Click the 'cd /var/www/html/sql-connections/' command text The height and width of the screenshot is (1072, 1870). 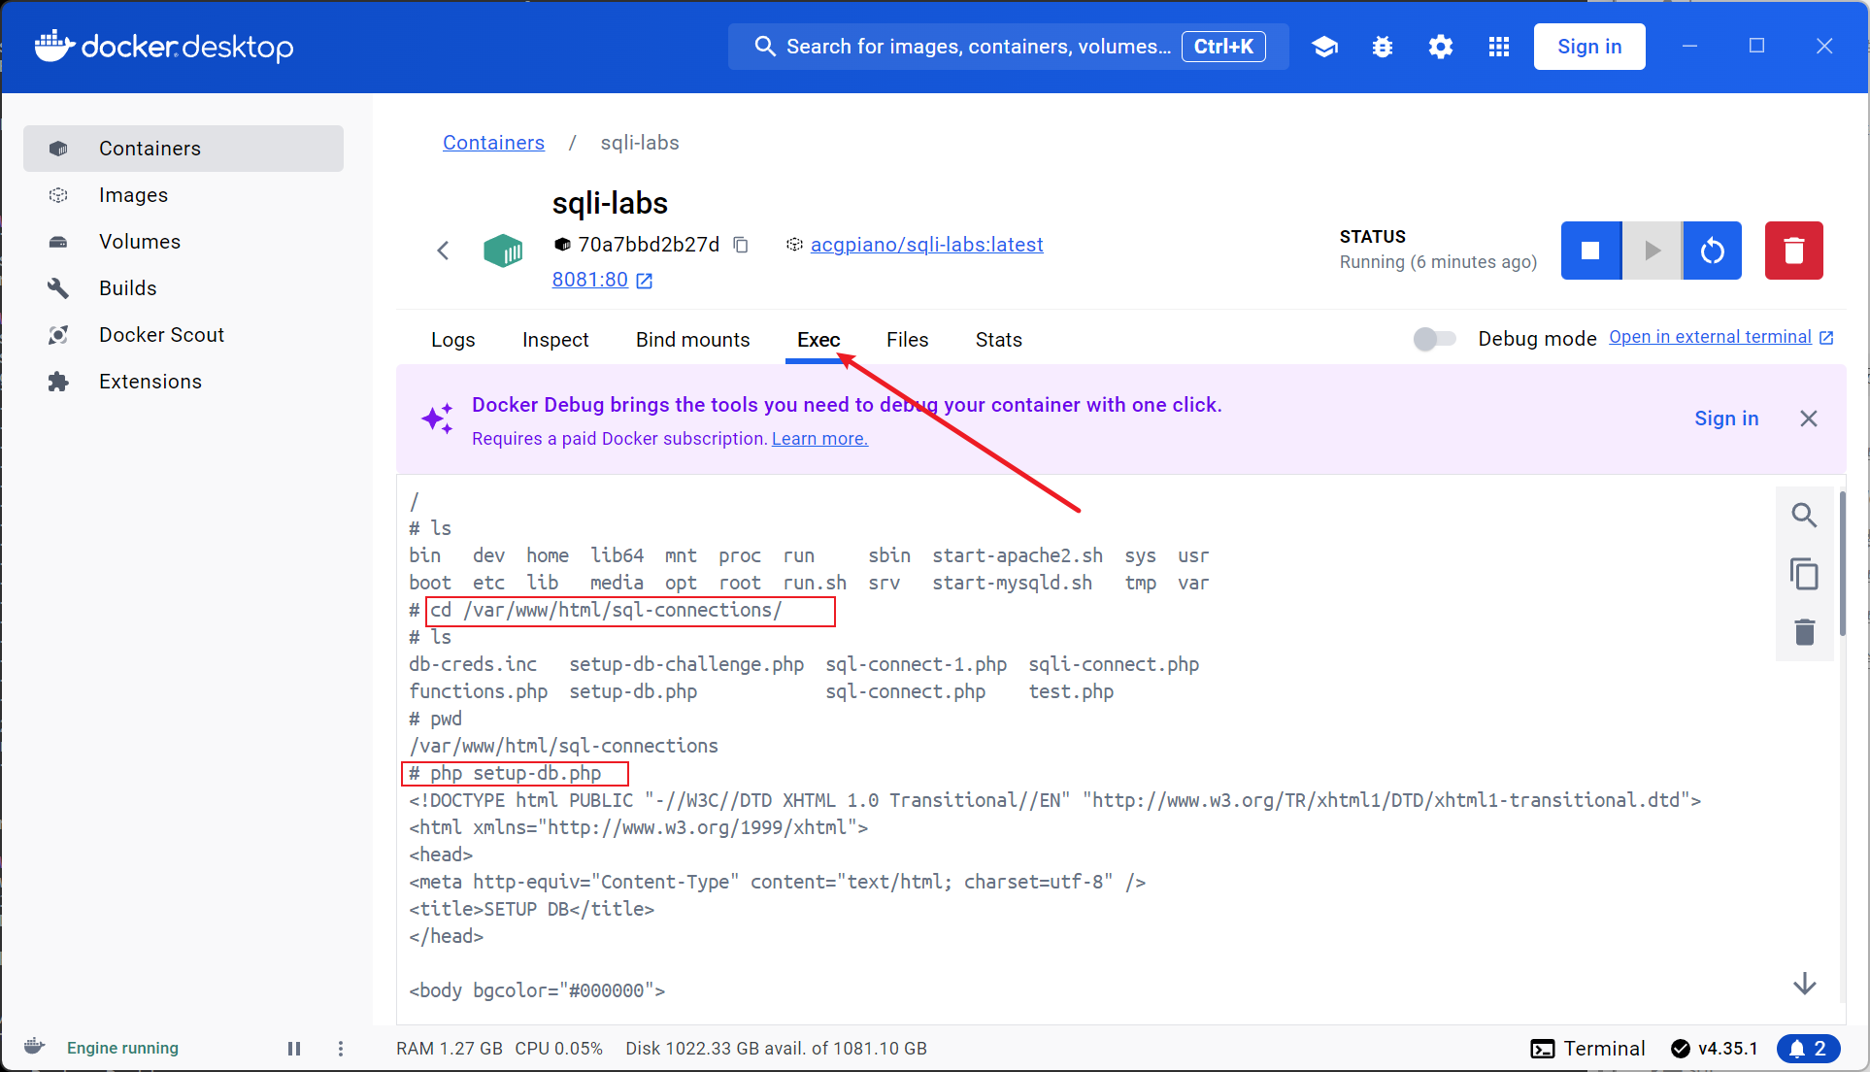[606, 611]
